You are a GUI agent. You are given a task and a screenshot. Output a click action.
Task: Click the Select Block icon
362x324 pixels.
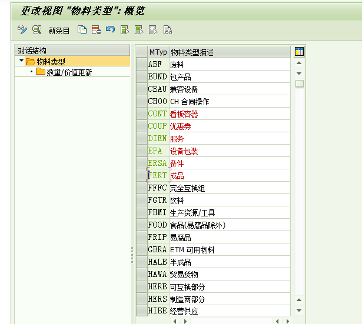tap(139, 30)
